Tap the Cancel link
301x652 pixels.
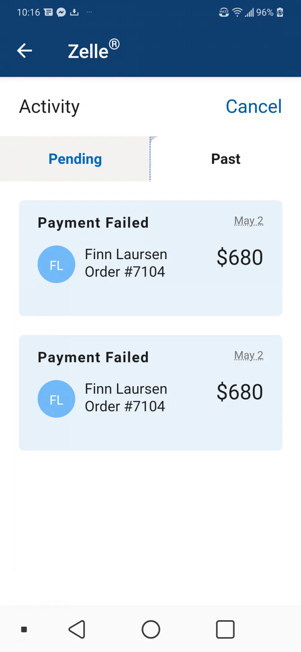click(254, 106)
